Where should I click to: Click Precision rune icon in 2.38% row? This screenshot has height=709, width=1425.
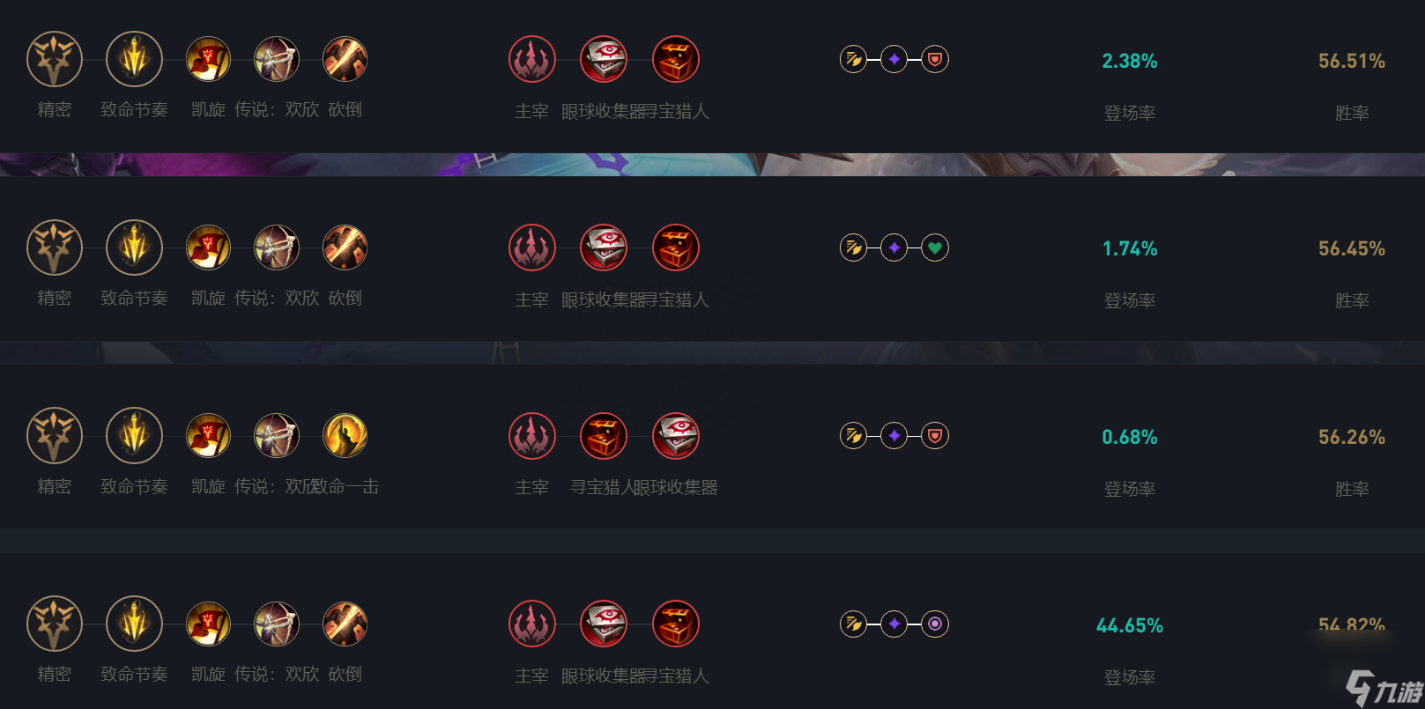tap(55, 59)
